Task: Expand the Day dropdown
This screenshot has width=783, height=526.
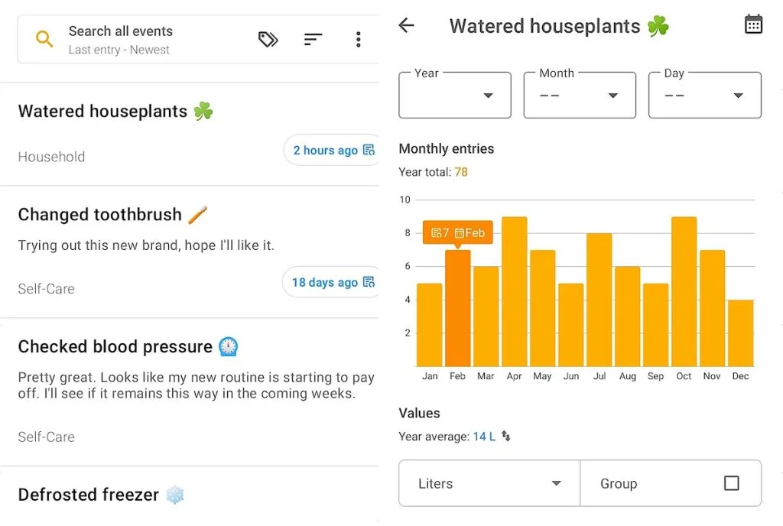Action: click(704, 96)
